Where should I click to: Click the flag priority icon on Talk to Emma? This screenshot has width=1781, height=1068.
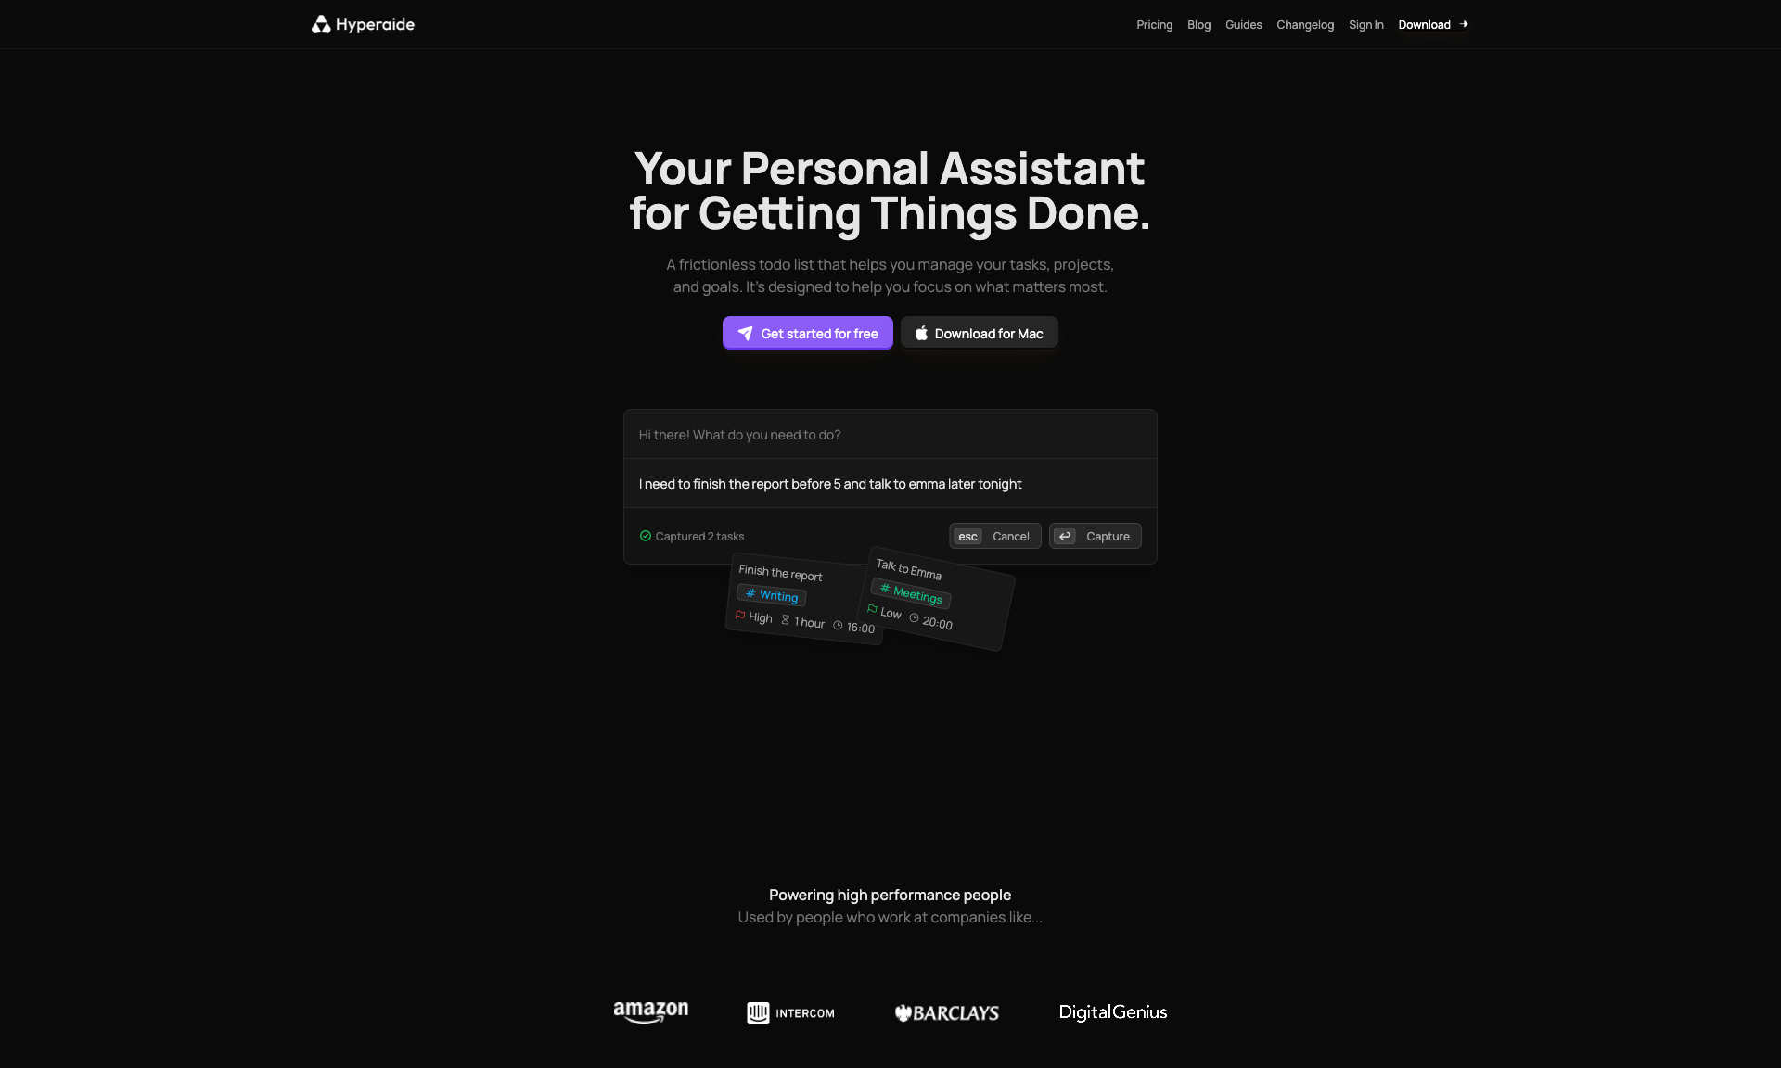(871, 616)
